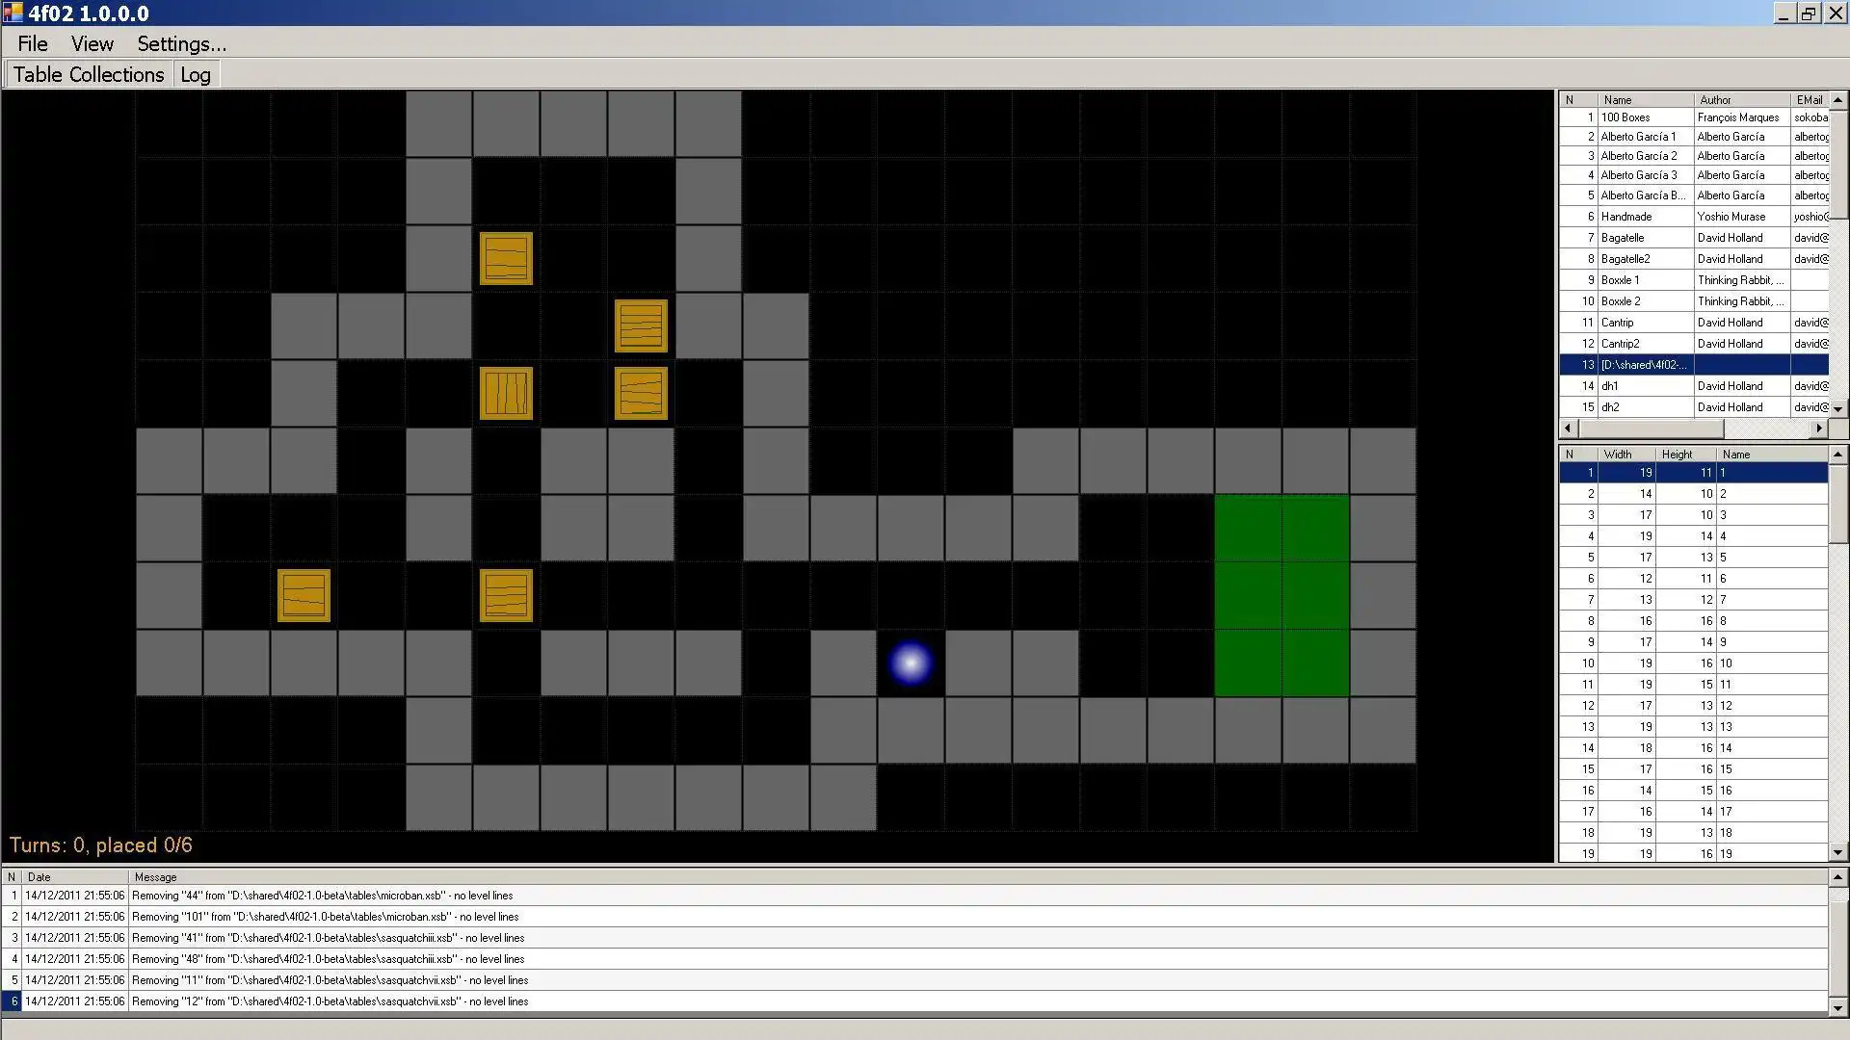This screenshot has width=1850, height=1040.
Task: Open the View menu
Action: (x=92, y=43)
